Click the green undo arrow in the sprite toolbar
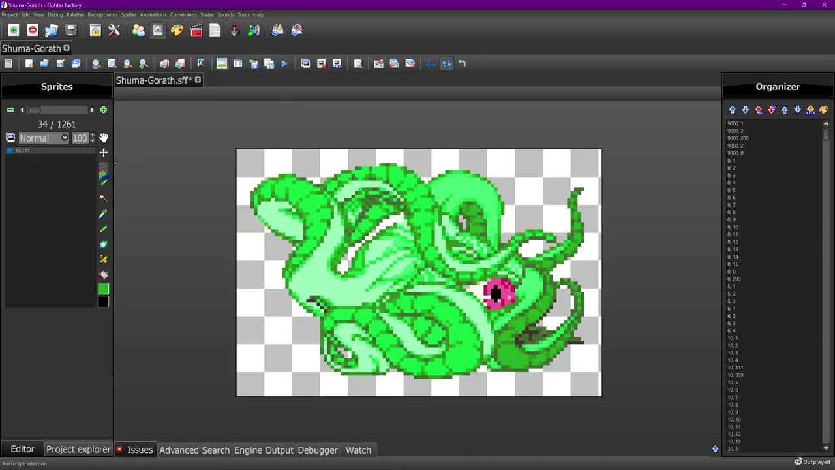Image resolution: width=835 pixels, height=470 pixels. click(462, 63)
